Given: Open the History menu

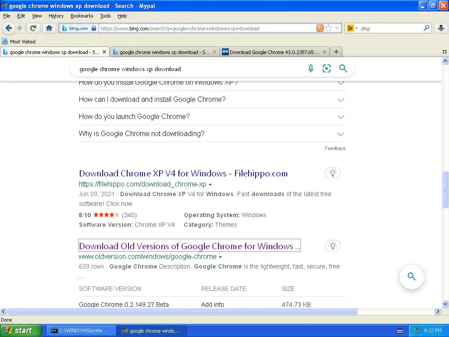Looking at the screenshot, I should (56, 16).
